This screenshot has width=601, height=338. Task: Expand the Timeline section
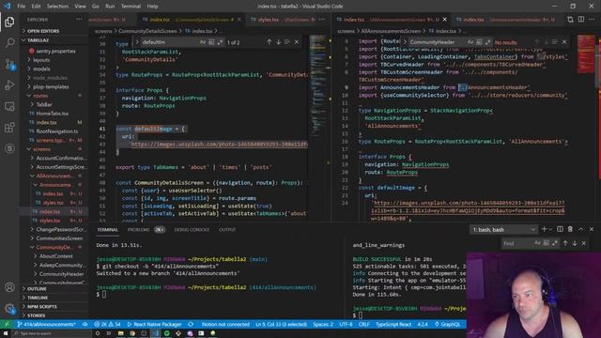click(x=38, y=298)
